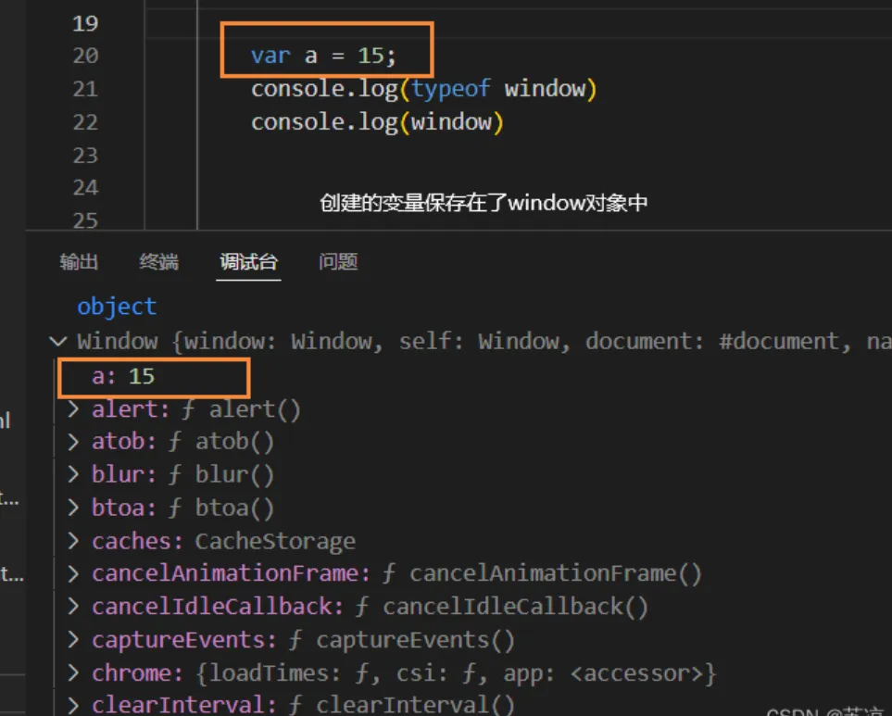This screenshot has height=716, width=892.
Task: Click the cancelAnimationFrame row text
Action: click(397, 574)
